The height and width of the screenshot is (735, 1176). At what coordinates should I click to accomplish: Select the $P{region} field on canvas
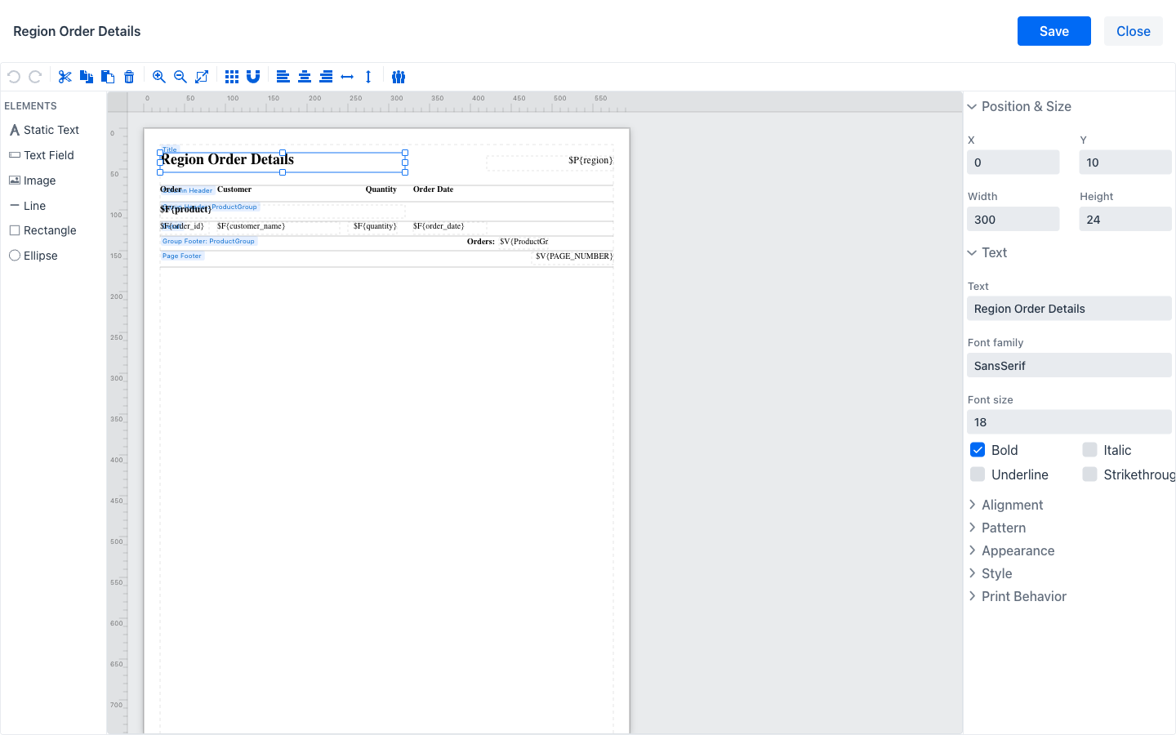coord(550,163)
